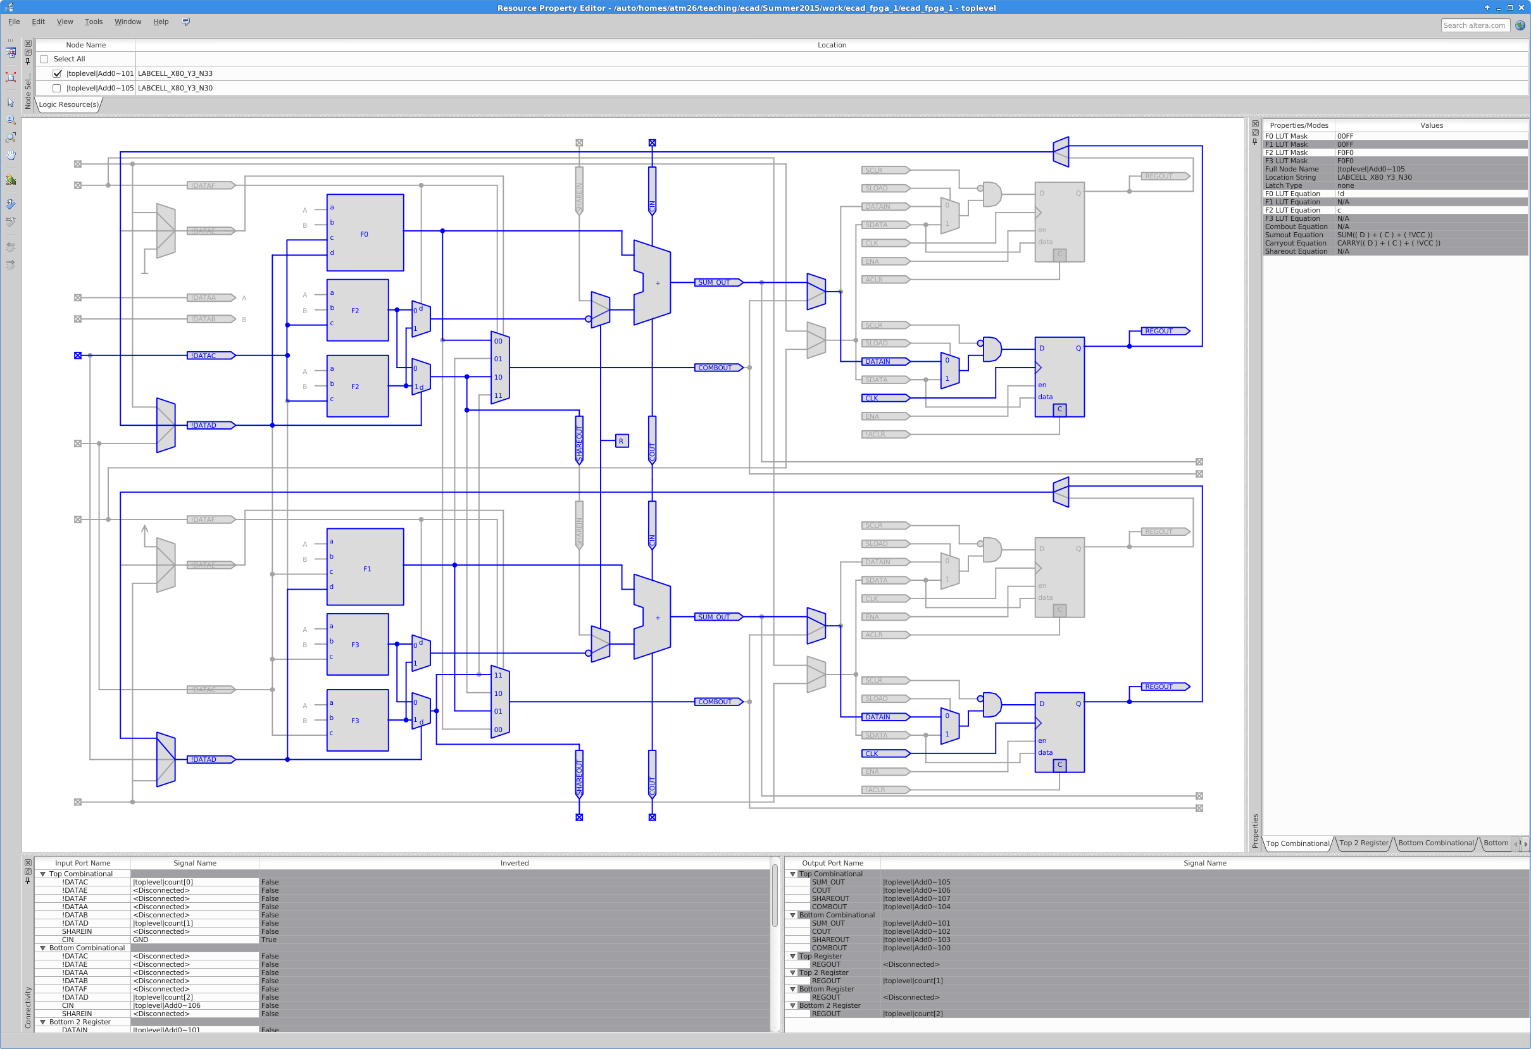Click the globe icon next to search box
Screen dimensions: 1531x1049
(1520, 26)
